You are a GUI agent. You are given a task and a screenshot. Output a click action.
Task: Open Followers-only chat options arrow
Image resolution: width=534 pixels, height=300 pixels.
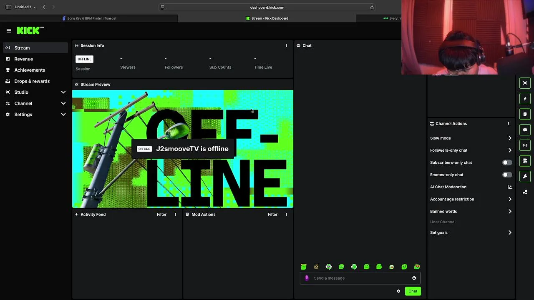point(509,150)
